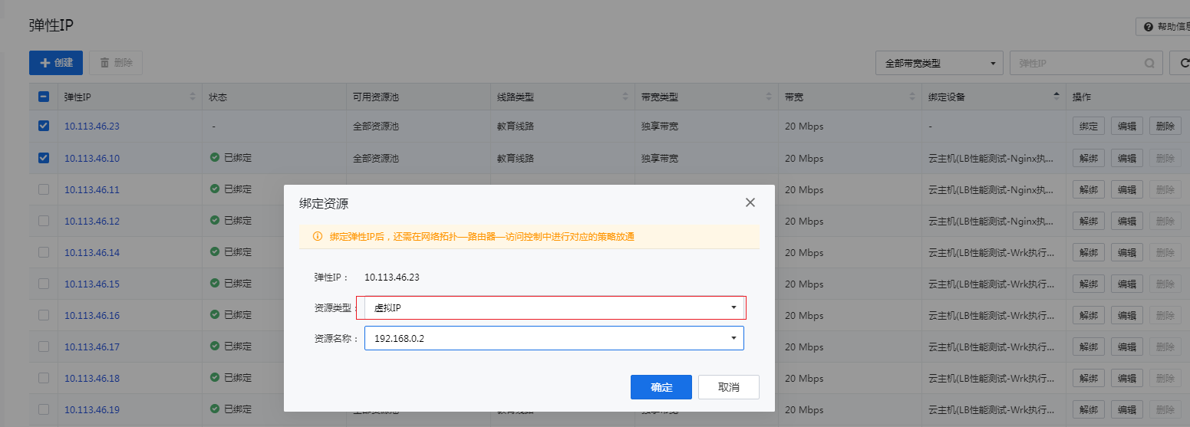Click the 云主机 device cell of 10.113.46.10
Viewport: 1190px width, 427px height.
tap(991, 158)
